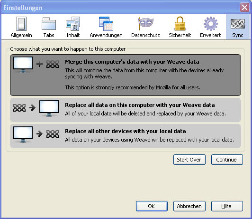The height and width of the screenshot is (219, 252).
Task: Switch to the Datenschutz tab label
Action: [x=145, y=35]
